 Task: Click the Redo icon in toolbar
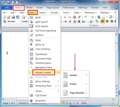92,17
